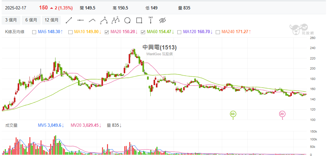Click the pink 20 marker on timeline
The width and height of the screenshot is (327, 156).
coord(282,114)
